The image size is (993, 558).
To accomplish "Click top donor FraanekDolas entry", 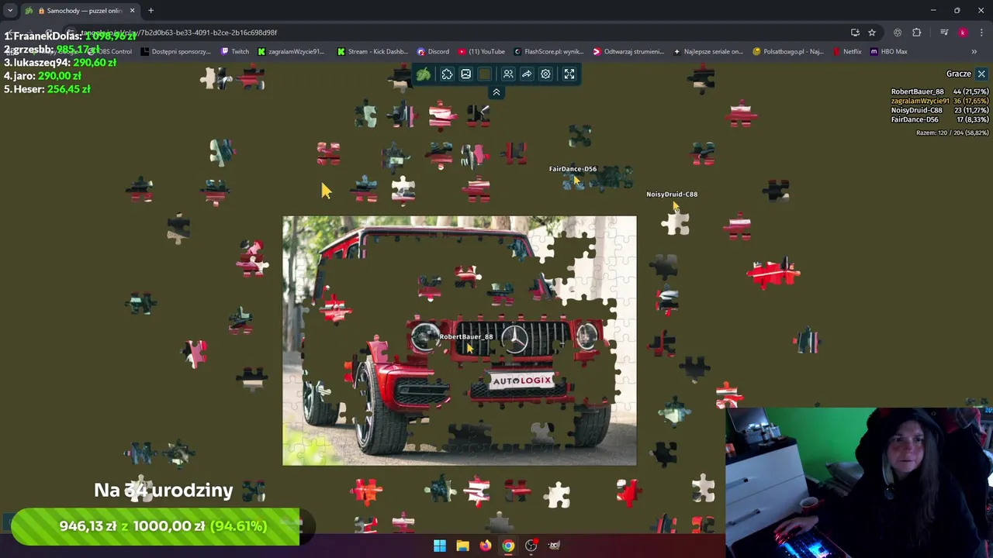I will coord(70,36).
